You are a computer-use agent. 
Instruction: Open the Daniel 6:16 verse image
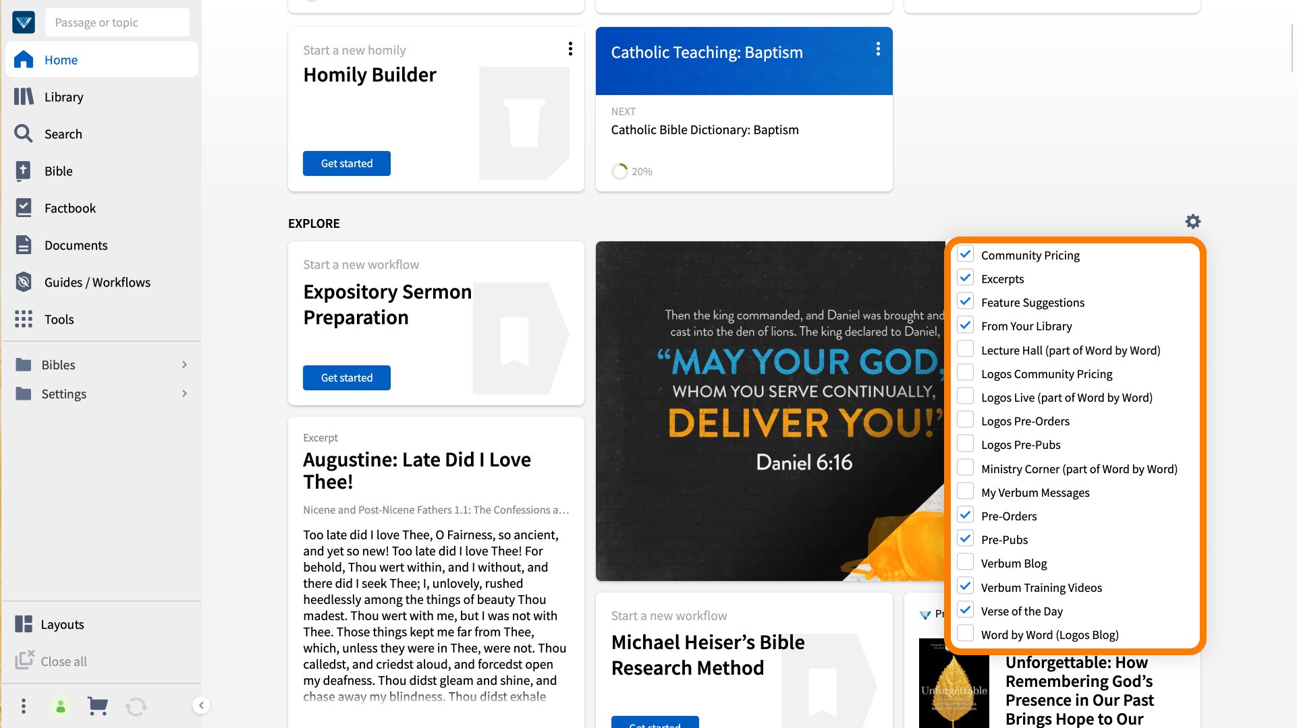770,411
